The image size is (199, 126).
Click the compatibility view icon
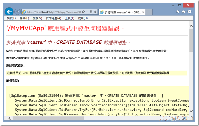click(x=91, y=12)
